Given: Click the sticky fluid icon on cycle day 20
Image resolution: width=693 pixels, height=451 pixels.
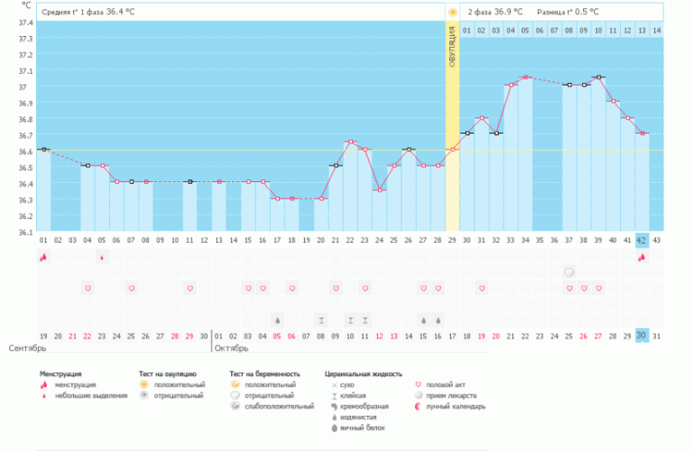Looking at the screenshot, I should 321,320.
